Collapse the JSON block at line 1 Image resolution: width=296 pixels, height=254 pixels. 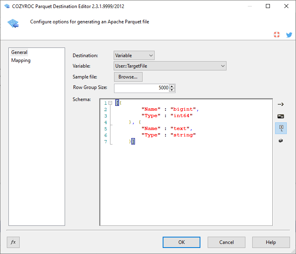[x=110, y=103]
